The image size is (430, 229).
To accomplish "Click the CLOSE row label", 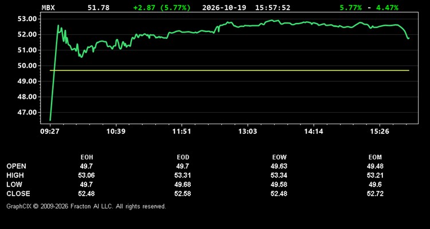I will click(18, 194).
